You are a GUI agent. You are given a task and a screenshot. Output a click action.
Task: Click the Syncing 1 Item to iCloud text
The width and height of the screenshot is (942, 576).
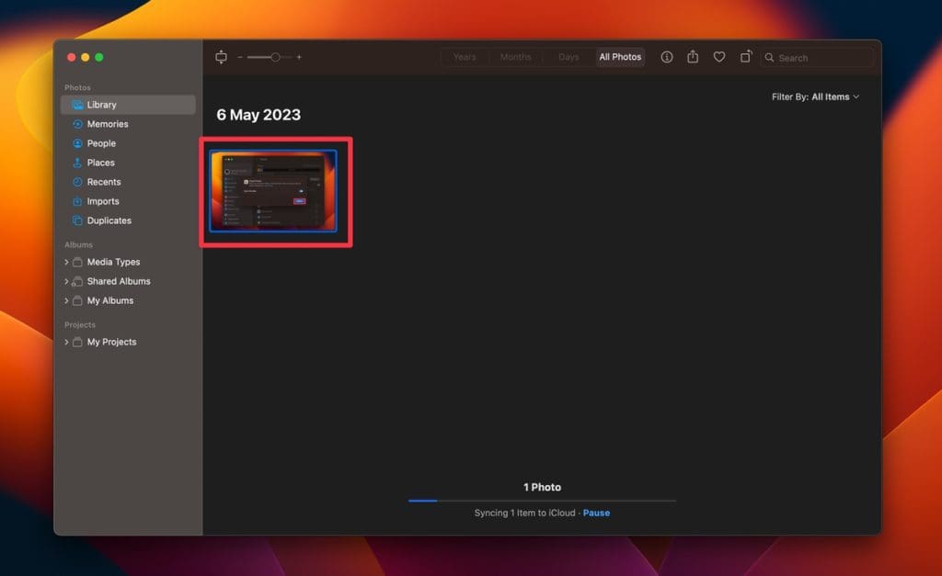[x=524, y=513]
